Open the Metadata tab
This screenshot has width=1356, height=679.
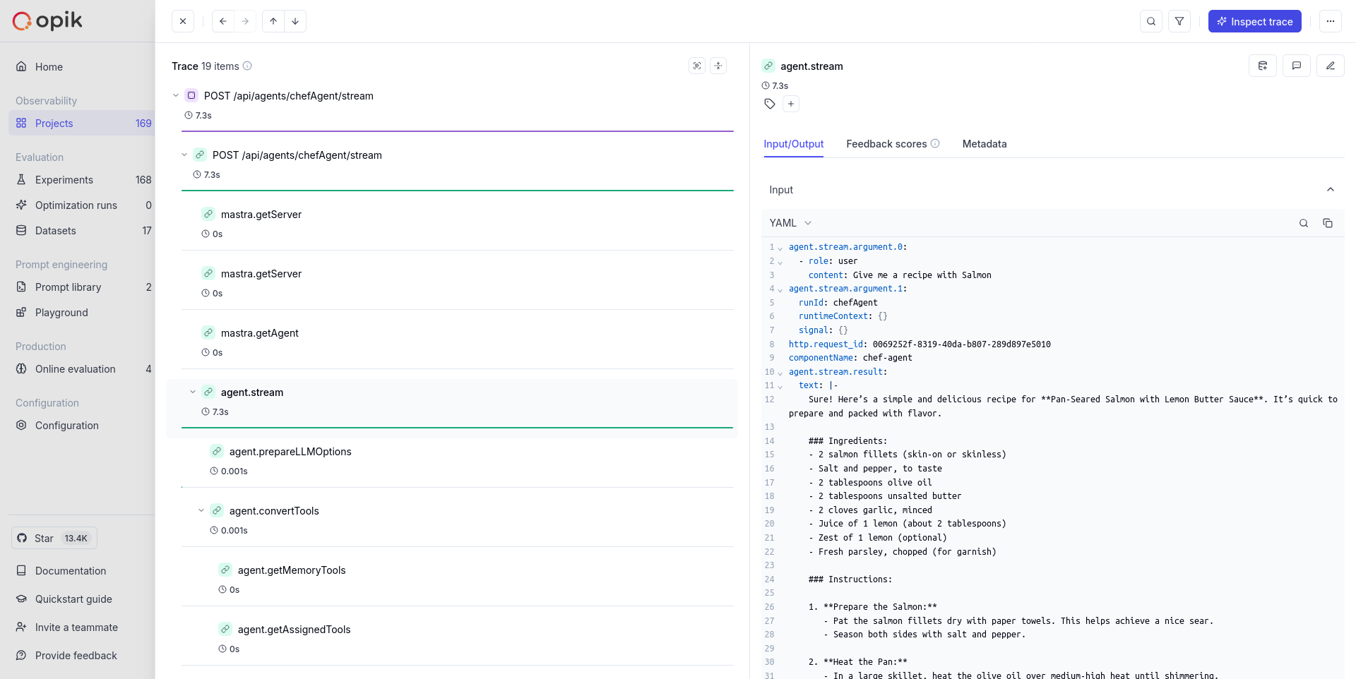click(x=985, y=144)
